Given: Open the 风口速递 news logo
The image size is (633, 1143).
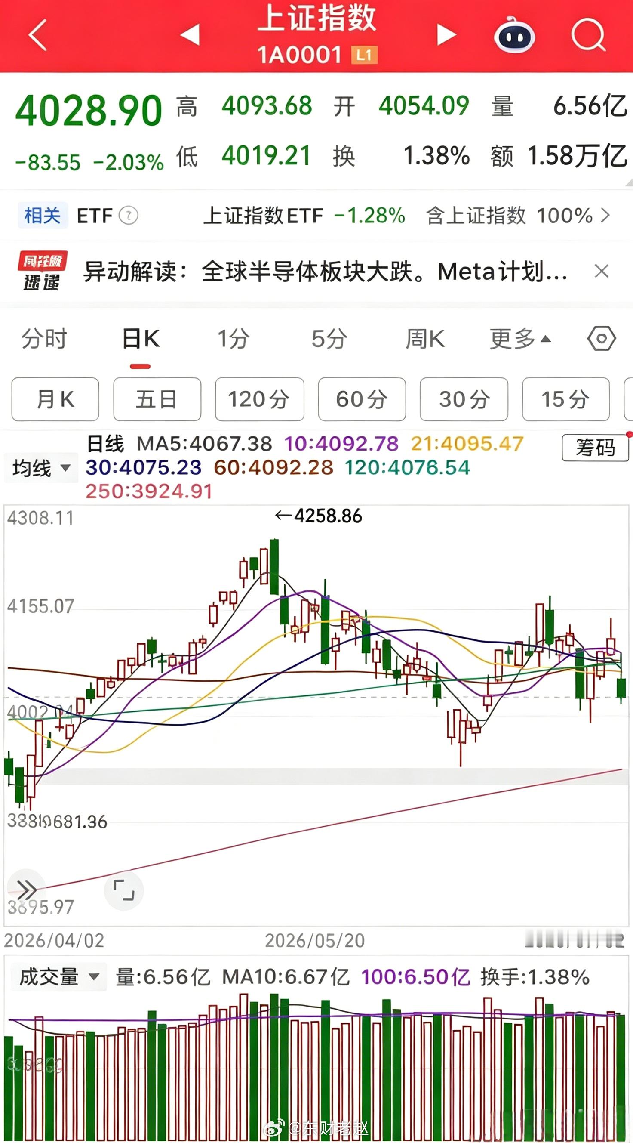Looking at the screenshot, I should (x=42, y=271).
